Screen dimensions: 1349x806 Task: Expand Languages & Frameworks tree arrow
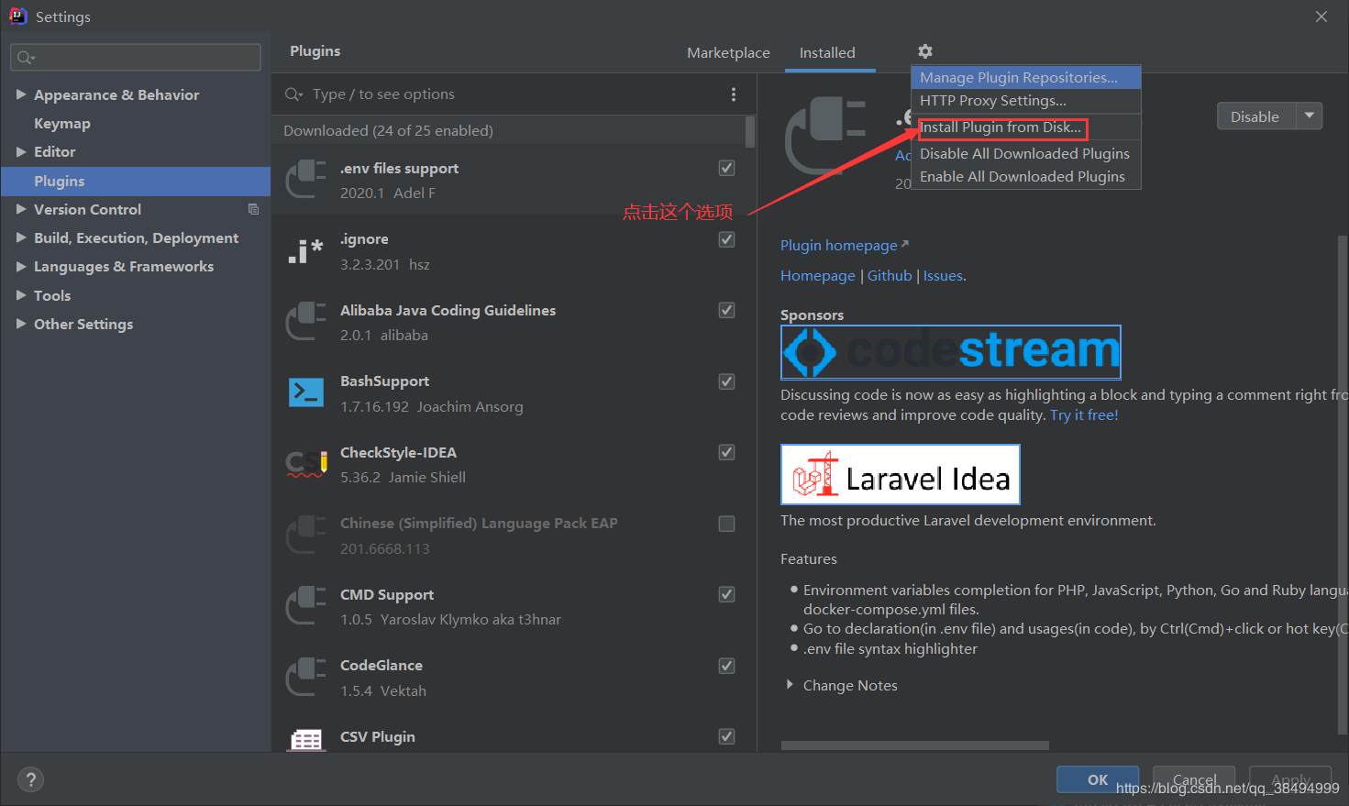[x=21, y=266]
